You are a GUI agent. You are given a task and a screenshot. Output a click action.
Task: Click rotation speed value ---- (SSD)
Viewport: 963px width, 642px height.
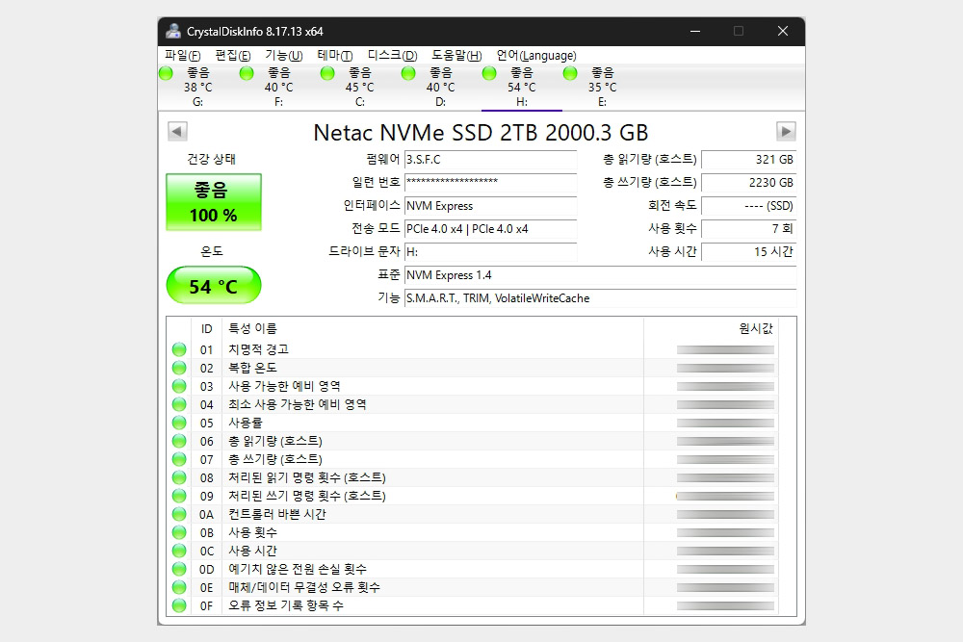748,206
